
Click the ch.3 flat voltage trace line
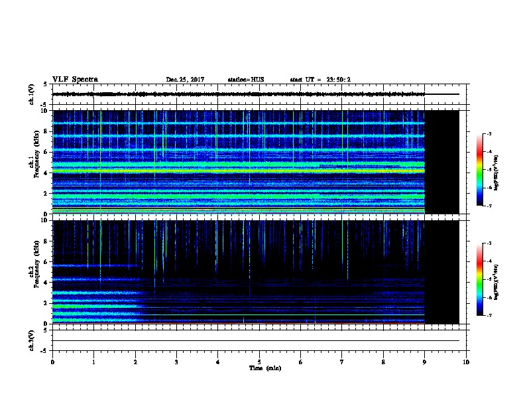tap(256, 341)
